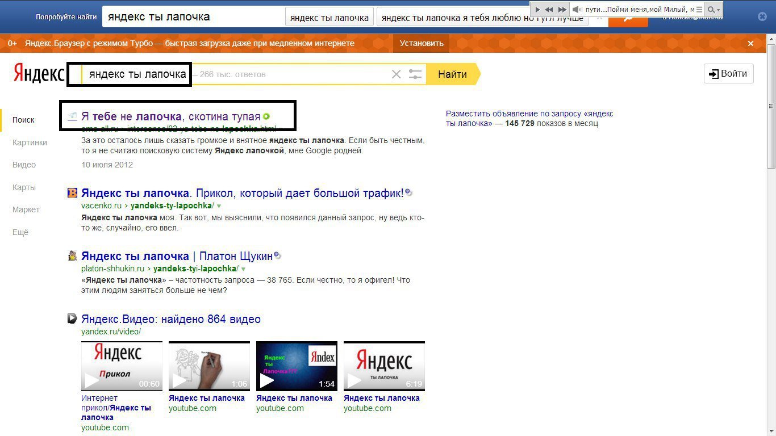This screenshot has width=776, height=436.
Task: Dismiss the orange Yandex Browser banner
Action: [x=750, y=43]
